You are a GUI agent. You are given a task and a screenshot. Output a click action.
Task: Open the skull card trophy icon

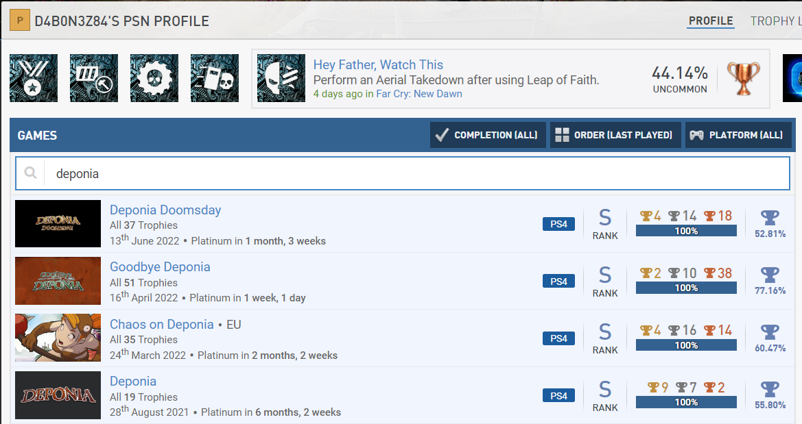point(215,78)
